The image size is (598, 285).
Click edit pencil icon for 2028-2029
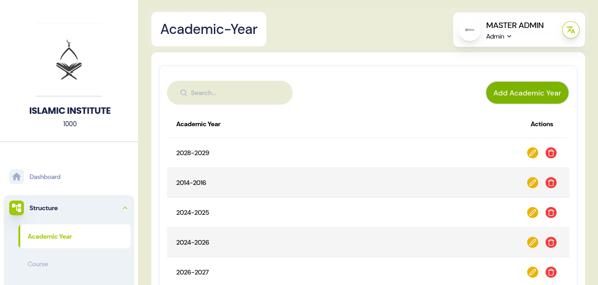click(x=532, y=153)
